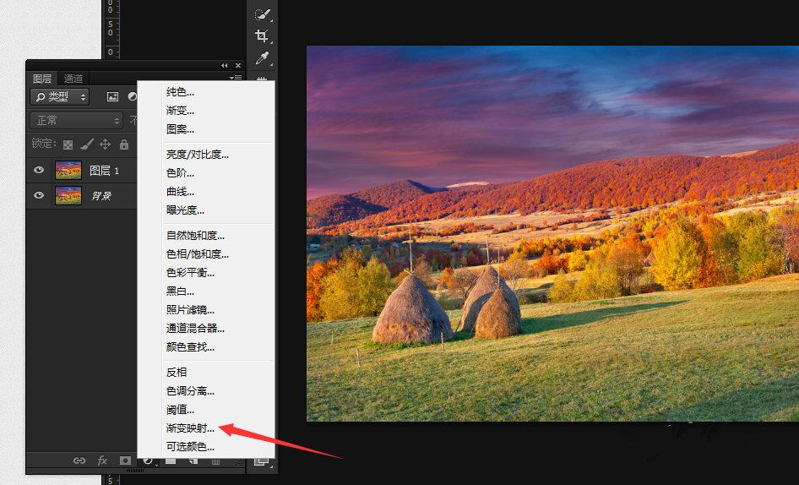Select the Crop tool
799x485 pixels.
[x=262, y=35]
